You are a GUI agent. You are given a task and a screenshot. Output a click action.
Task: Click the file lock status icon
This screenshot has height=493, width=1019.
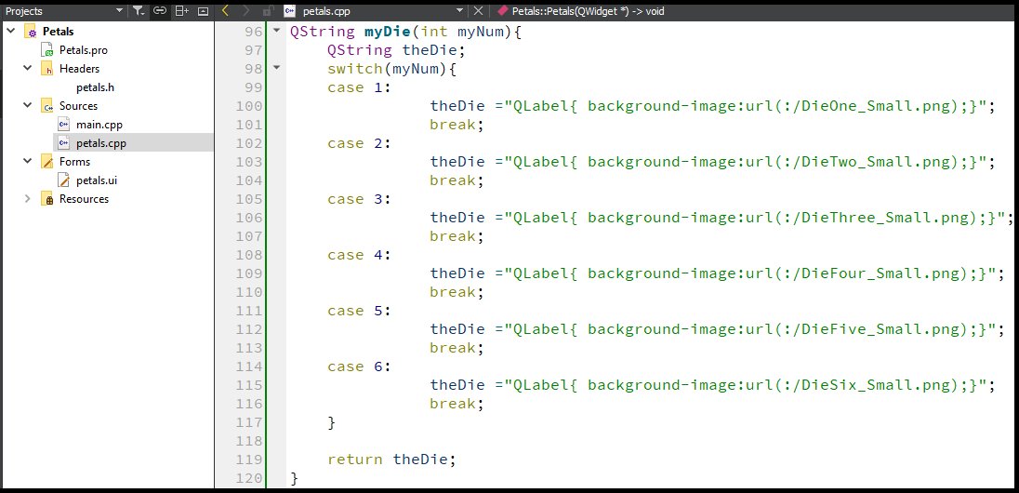[267, 10]
